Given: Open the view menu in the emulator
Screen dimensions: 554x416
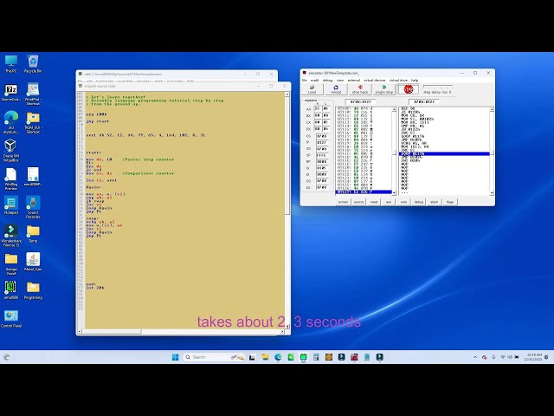Looking at the screenshot, I should pyautogui.click(x=340, y=81).
